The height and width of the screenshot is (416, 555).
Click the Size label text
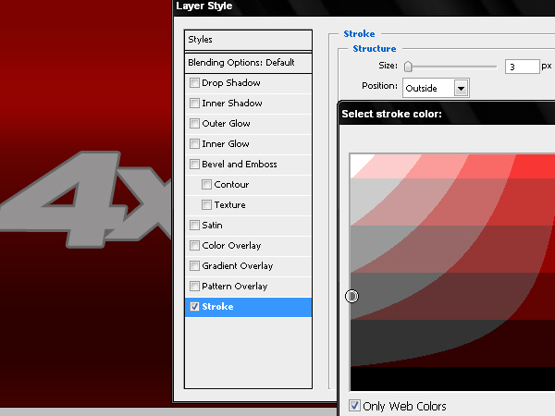[388, 66]
